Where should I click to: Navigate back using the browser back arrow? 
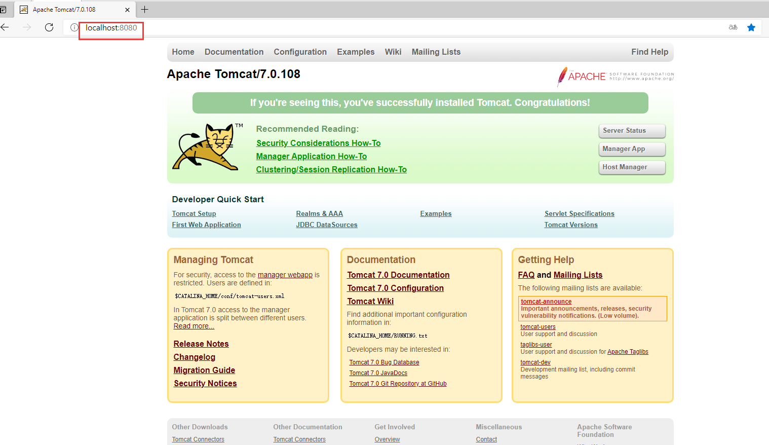(5, 27)
